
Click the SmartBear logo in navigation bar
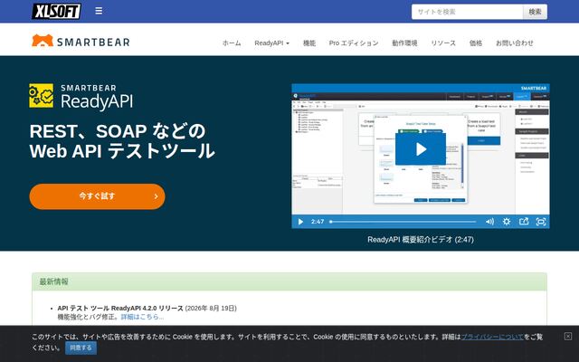tap(81, 42)
